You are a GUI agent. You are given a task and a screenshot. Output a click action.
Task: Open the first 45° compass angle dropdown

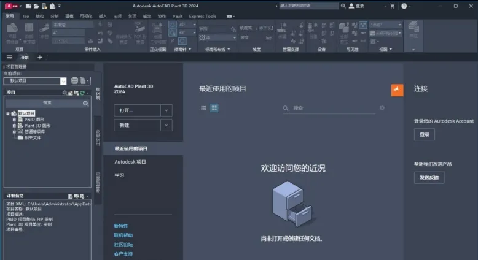pos(194,25)
